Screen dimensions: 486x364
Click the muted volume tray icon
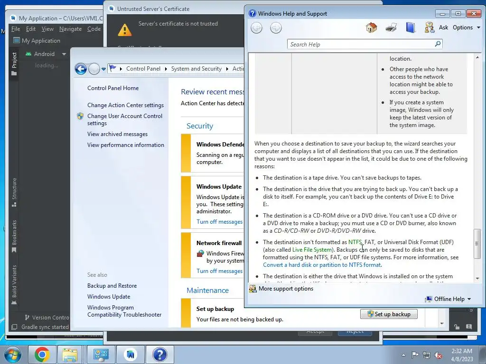(x=438, y=355)
